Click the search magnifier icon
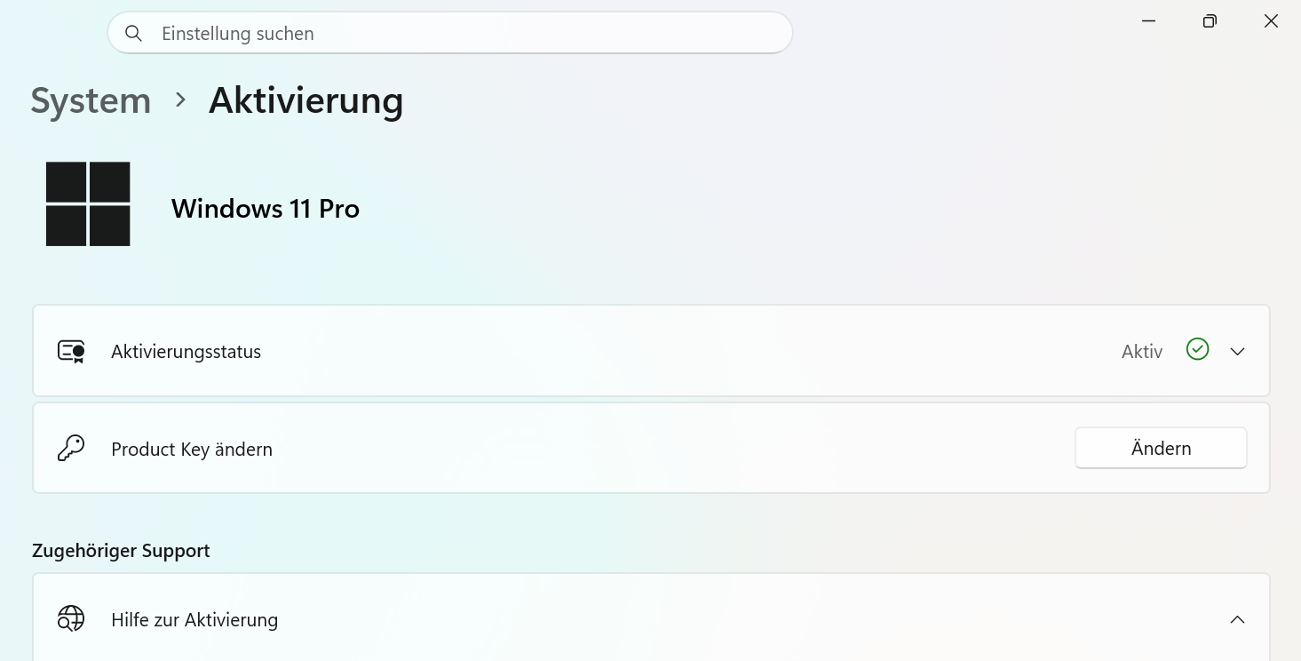The image size is (1301, 661). point(133,34)
